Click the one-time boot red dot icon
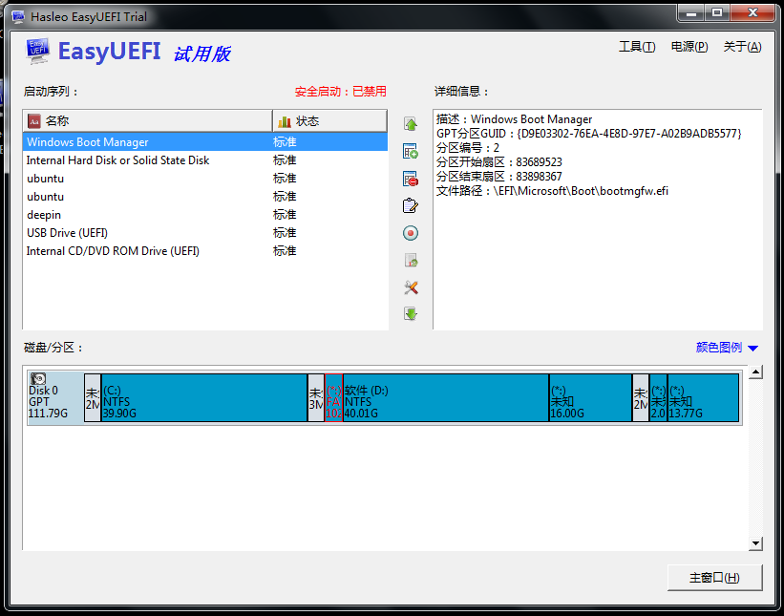 point(411,233)
